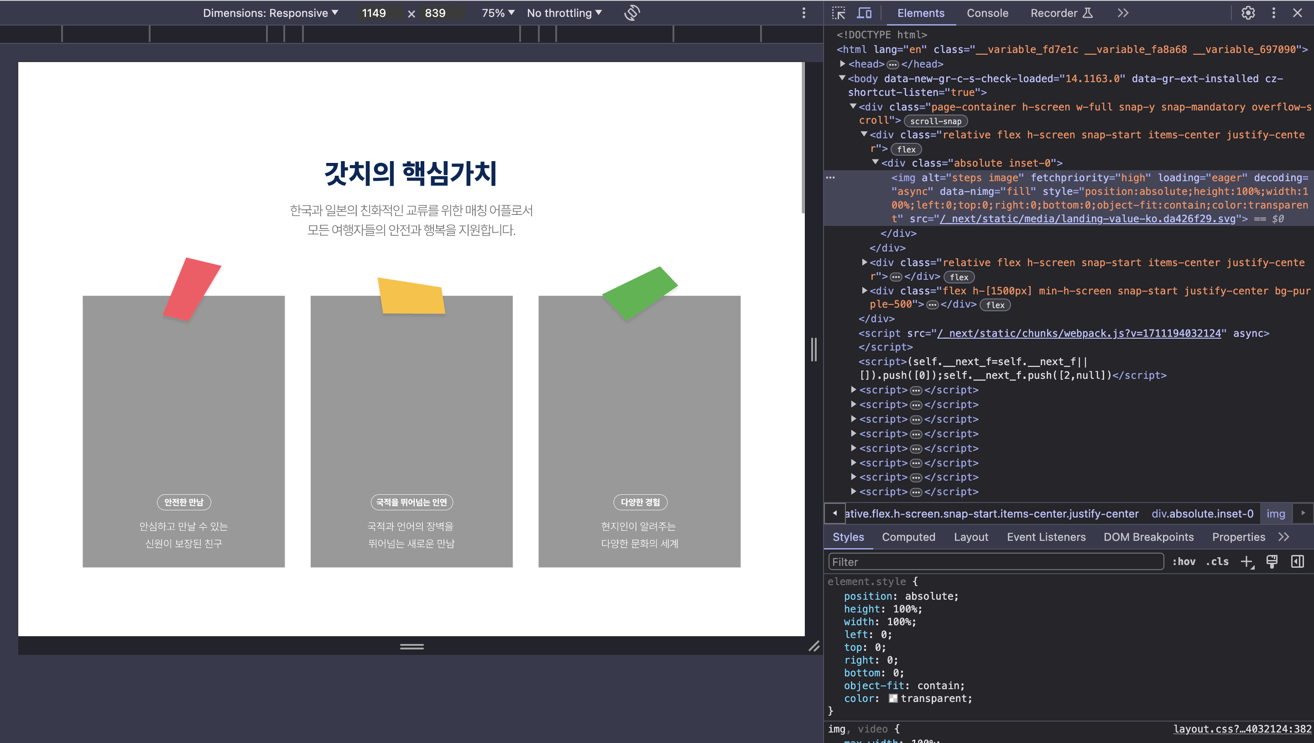
Task: Open the DevTools customize menu (three dots)
Action: (1273, 13)
